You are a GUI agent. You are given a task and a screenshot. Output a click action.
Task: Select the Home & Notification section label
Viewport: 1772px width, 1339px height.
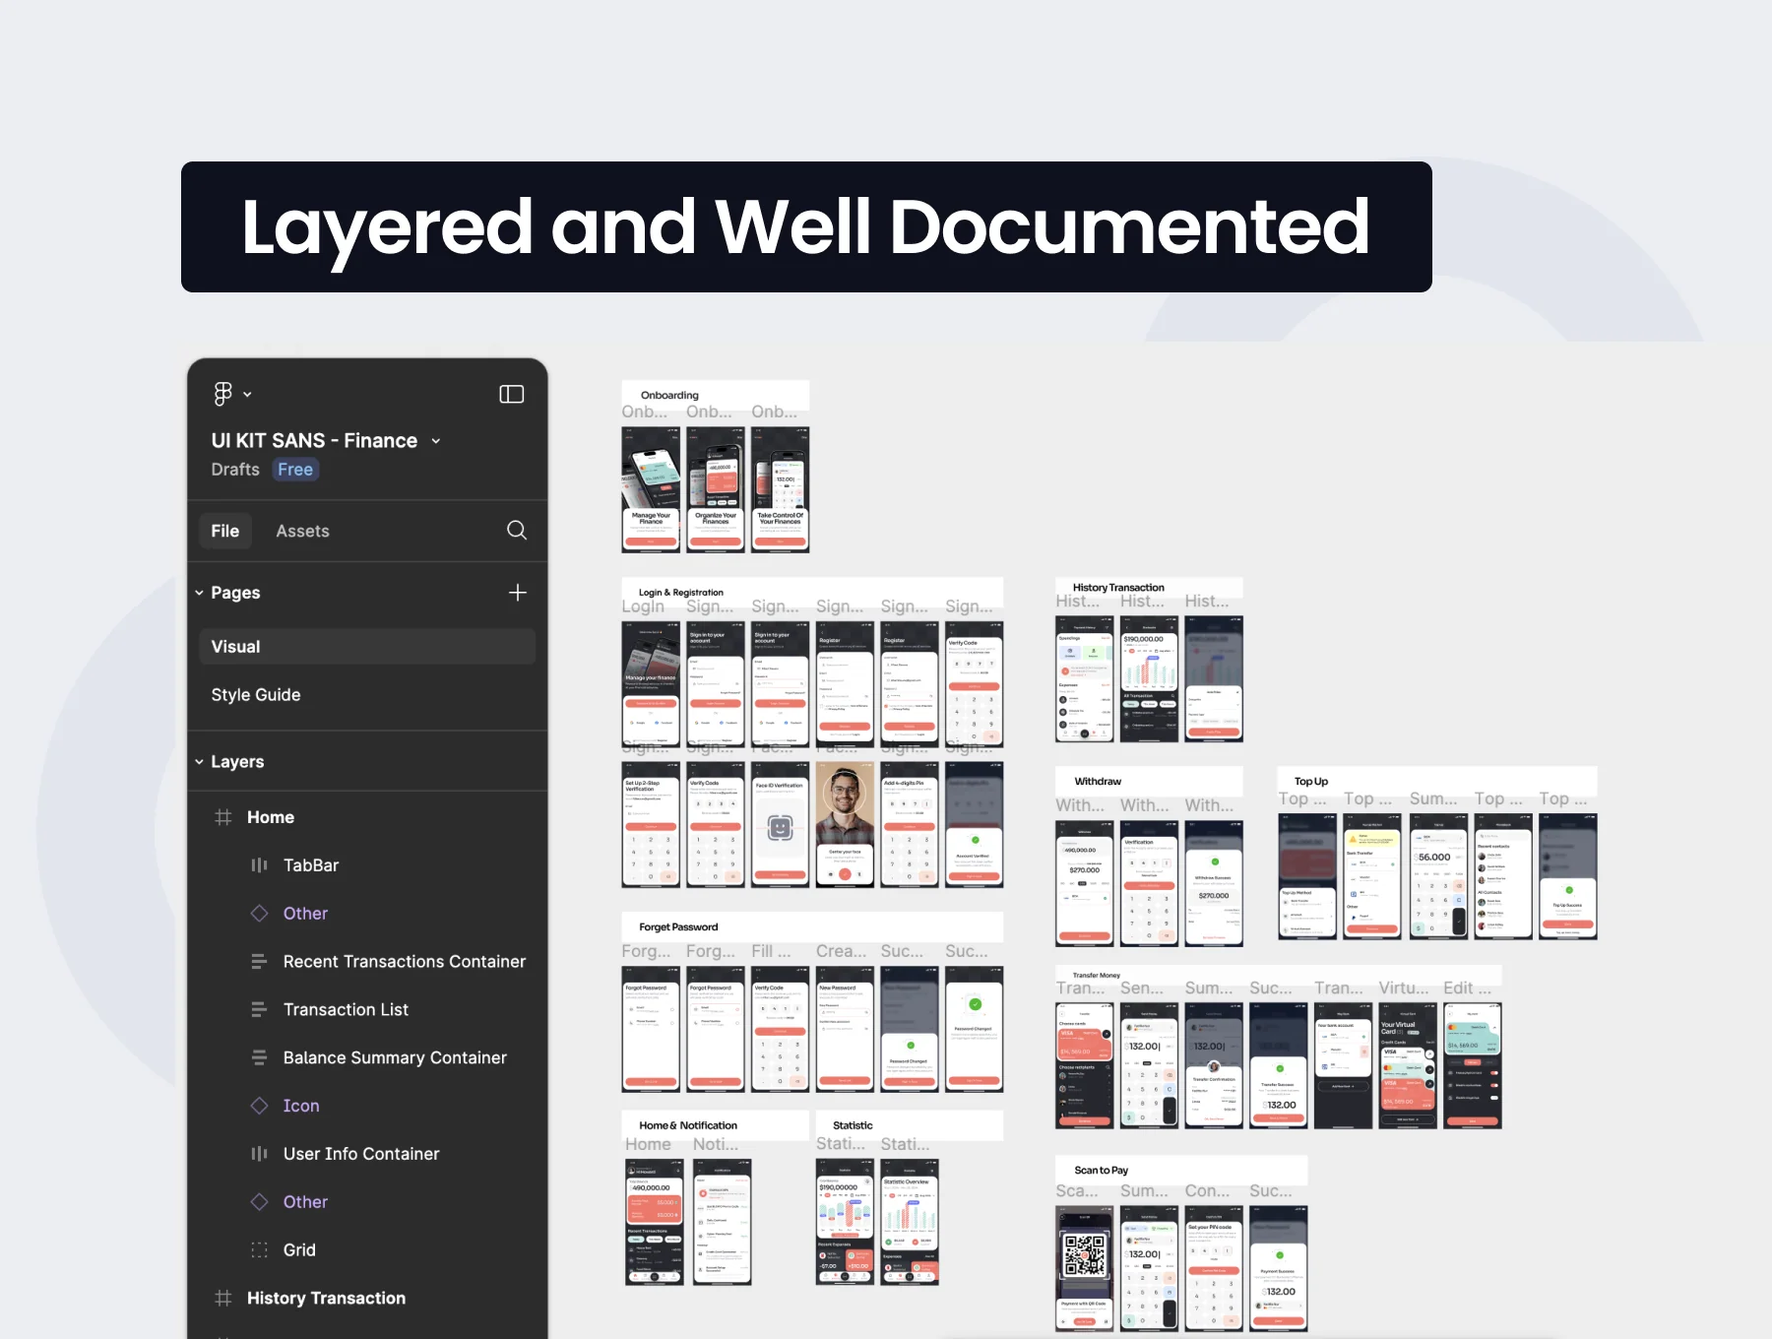tap(688, 1125)
